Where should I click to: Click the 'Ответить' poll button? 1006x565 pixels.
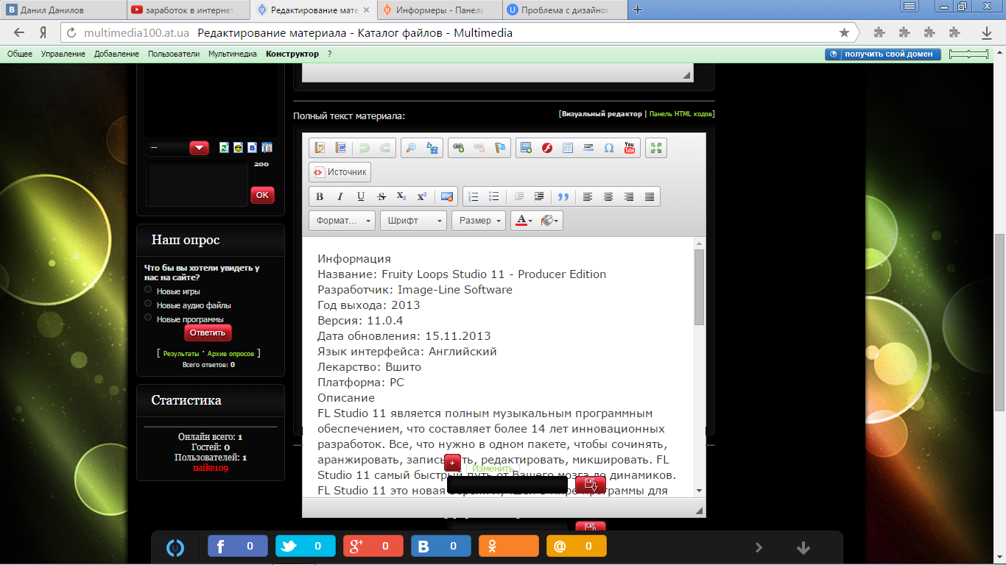pyautogui.click(x=208, y=333)
